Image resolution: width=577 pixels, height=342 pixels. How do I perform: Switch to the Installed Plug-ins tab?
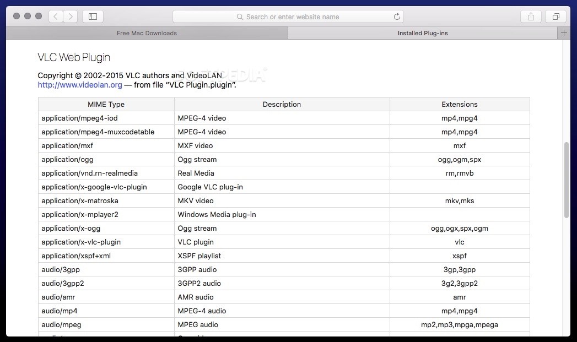click(x=422, y=33)
